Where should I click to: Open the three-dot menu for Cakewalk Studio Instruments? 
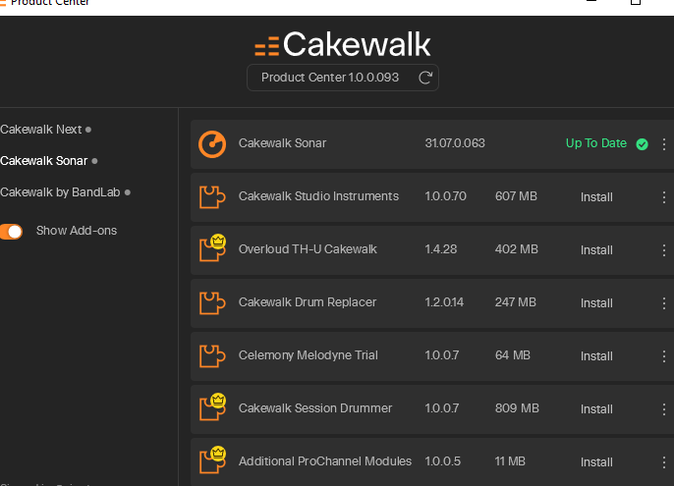point(664,196)
